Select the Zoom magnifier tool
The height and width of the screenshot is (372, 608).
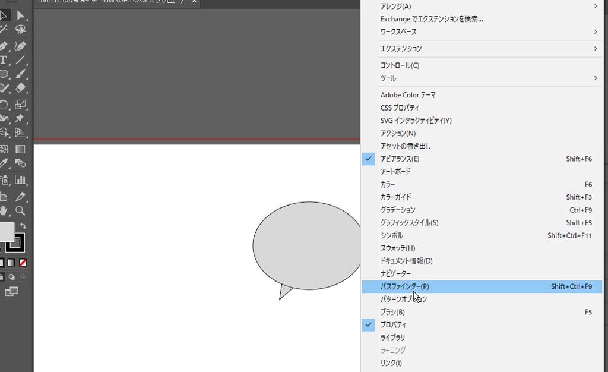pyautogui.click(x=21, y=210)
